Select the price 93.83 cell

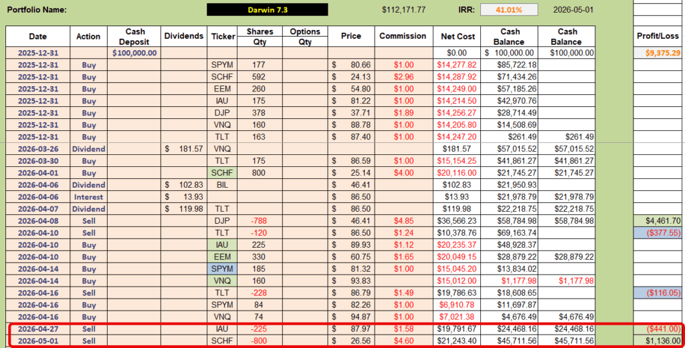[351, 281]
